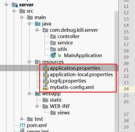Click the com.debug.kill.server package icon
Viewport: 135px width, 132px height.
(x=45, y=30)
